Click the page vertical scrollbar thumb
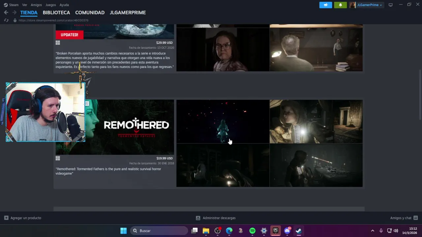This screenshot has height=237, width=422. tap(420, 95)
